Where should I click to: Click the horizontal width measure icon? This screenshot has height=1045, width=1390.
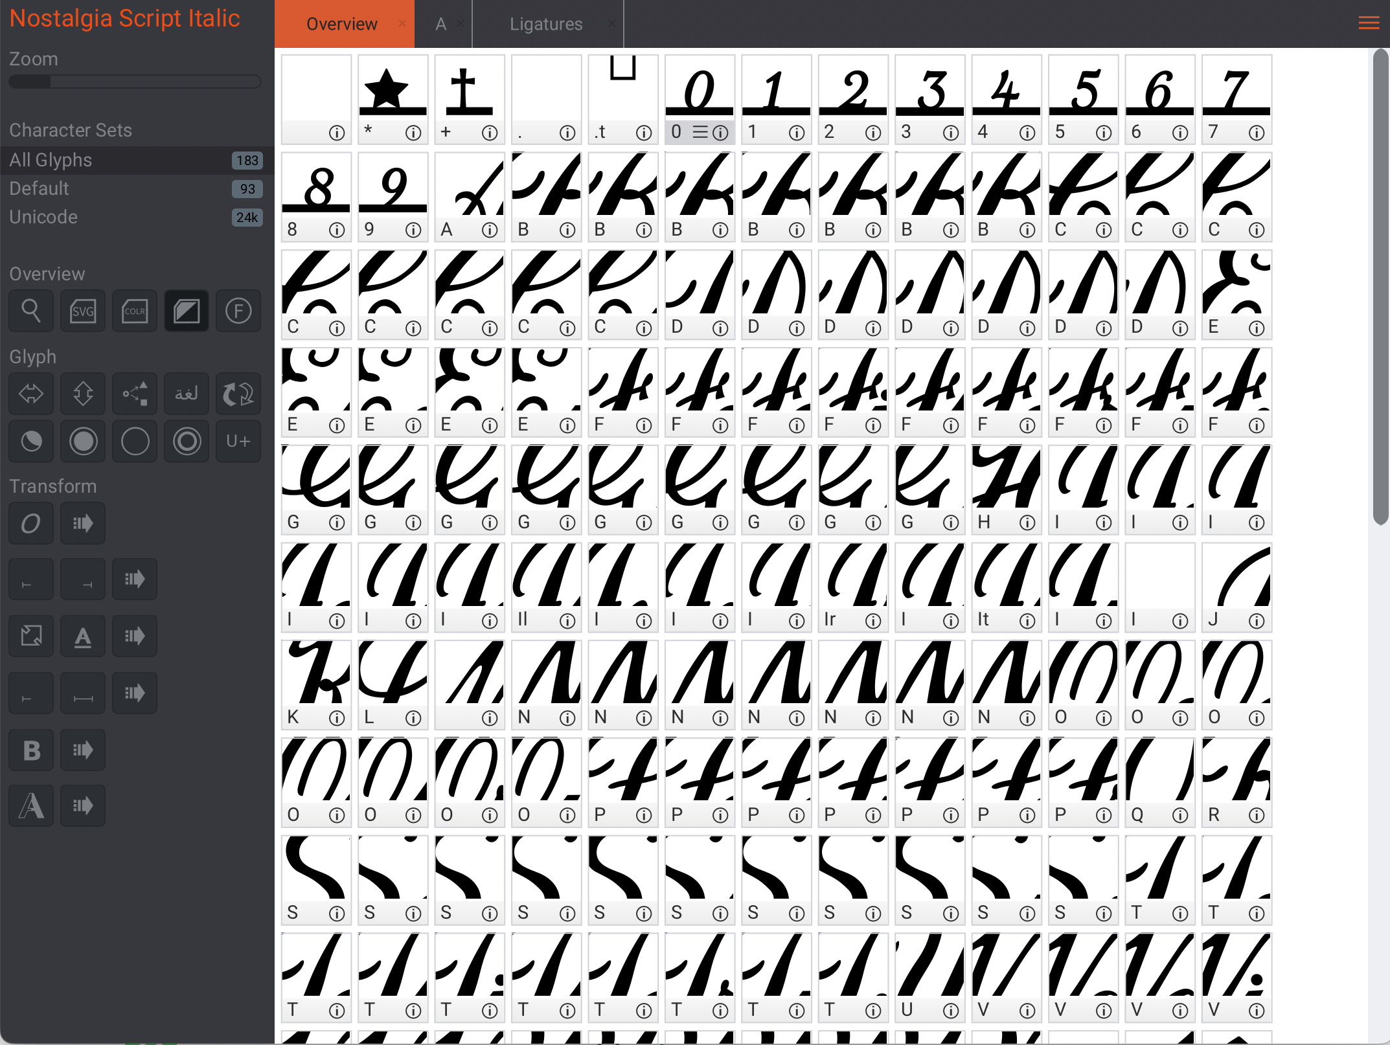[83, 693]
